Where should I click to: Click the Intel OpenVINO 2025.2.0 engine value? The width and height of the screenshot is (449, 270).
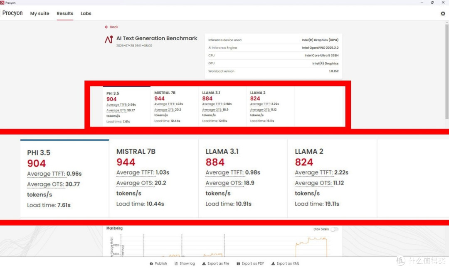(320, 48)
